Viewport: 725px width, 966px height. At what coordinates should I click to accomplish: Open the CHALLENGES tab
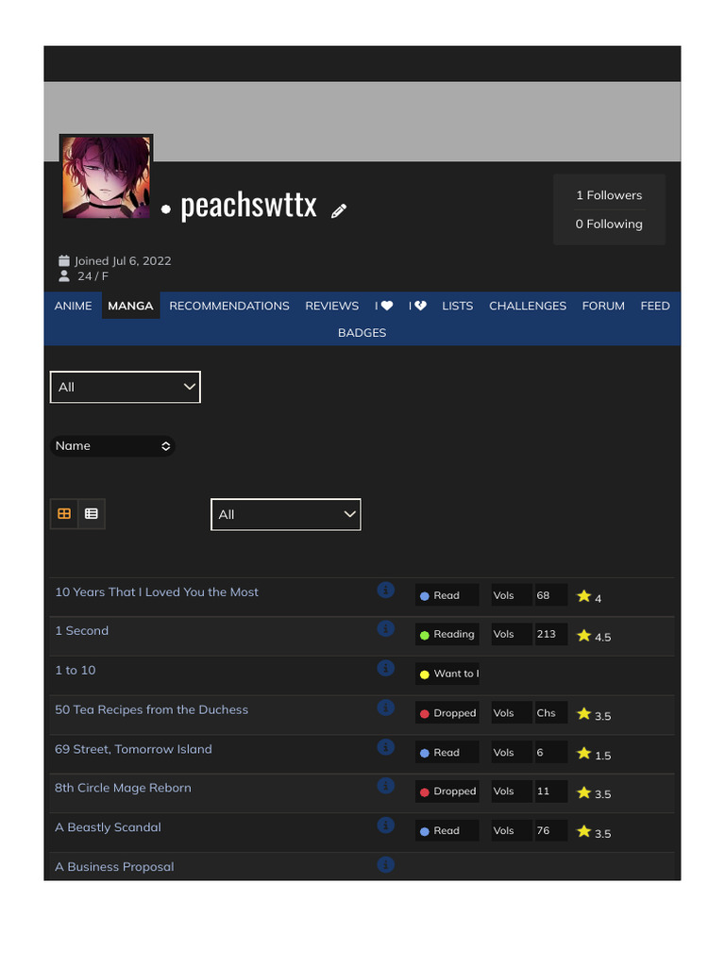tap(528, 306)
